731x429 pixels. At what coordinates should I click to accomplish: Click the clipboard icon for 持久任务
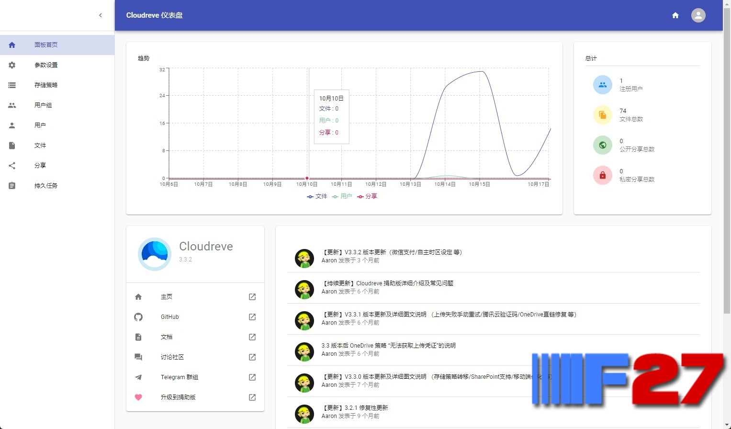pos(12,186)
